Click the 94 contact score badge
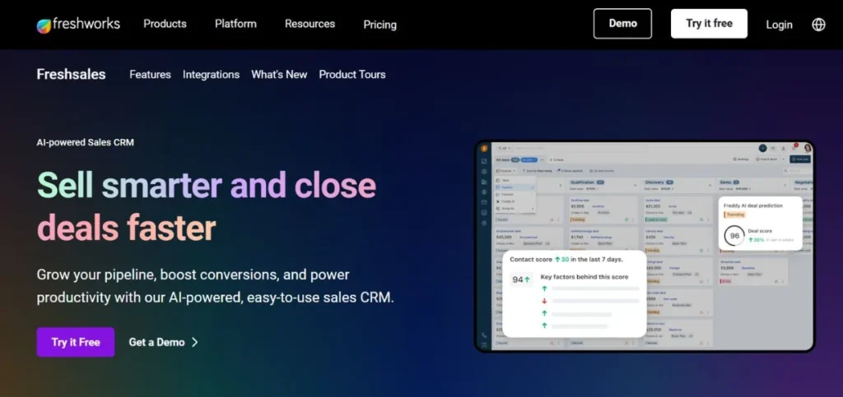The width and height of the screenshot is (843, 397). click(x=521, y=279)
